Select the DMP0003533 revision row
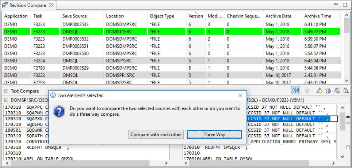The width and height of the screenshot is (352, 168). [x=75, y=24]
